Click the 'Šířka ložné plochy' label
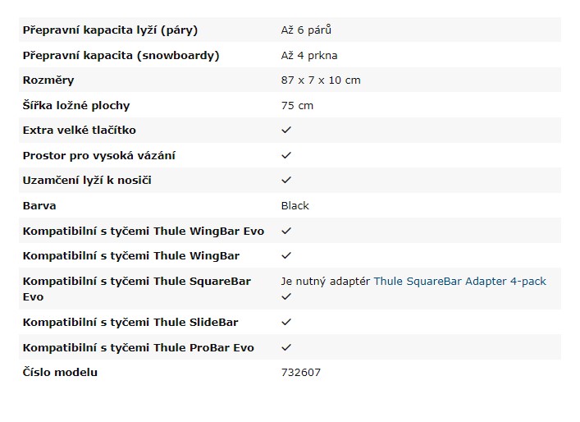Image resolution: width=580 pixels, height=422 pixels. point(76,105)
